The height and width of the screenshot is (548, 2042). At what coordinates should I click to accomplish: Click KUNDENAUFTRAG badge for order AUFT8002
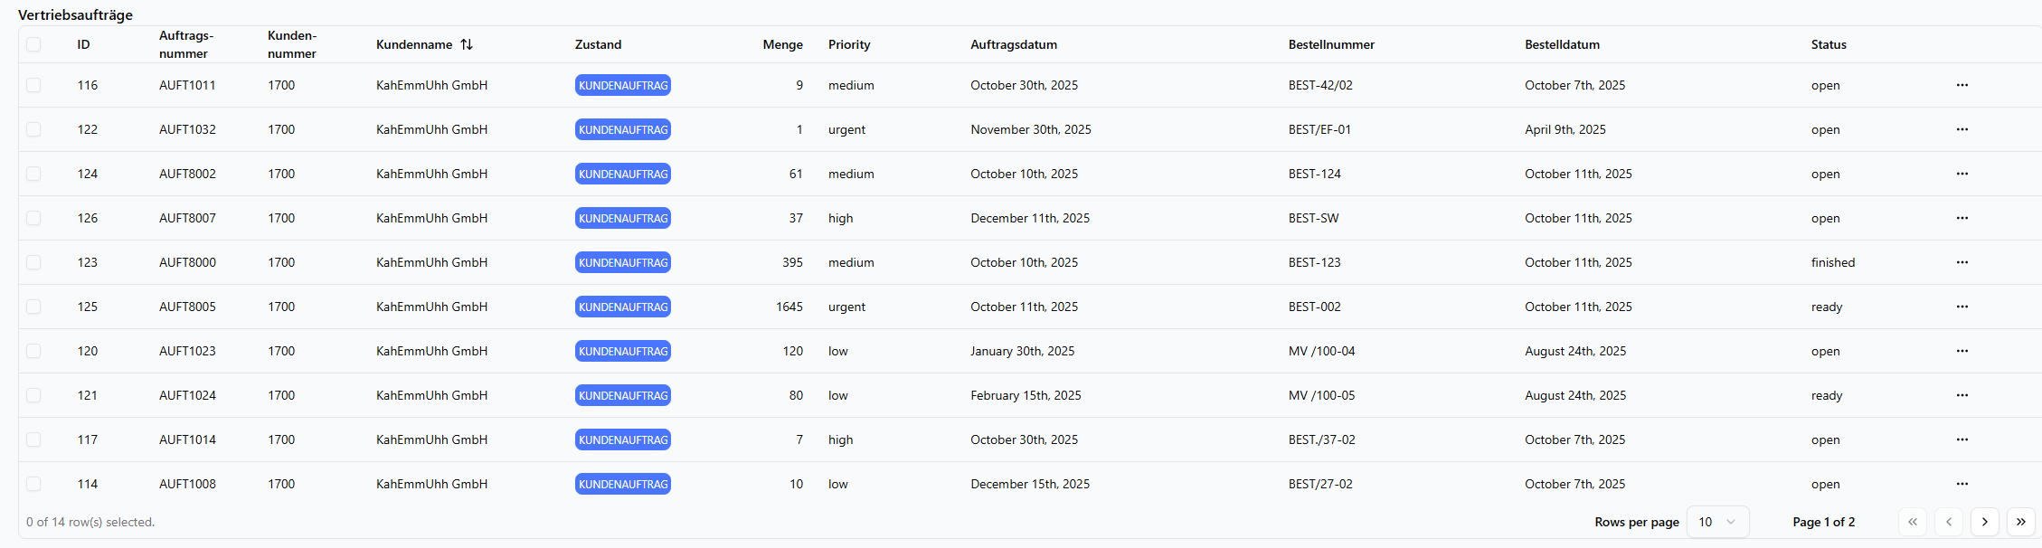click(622, 174)
